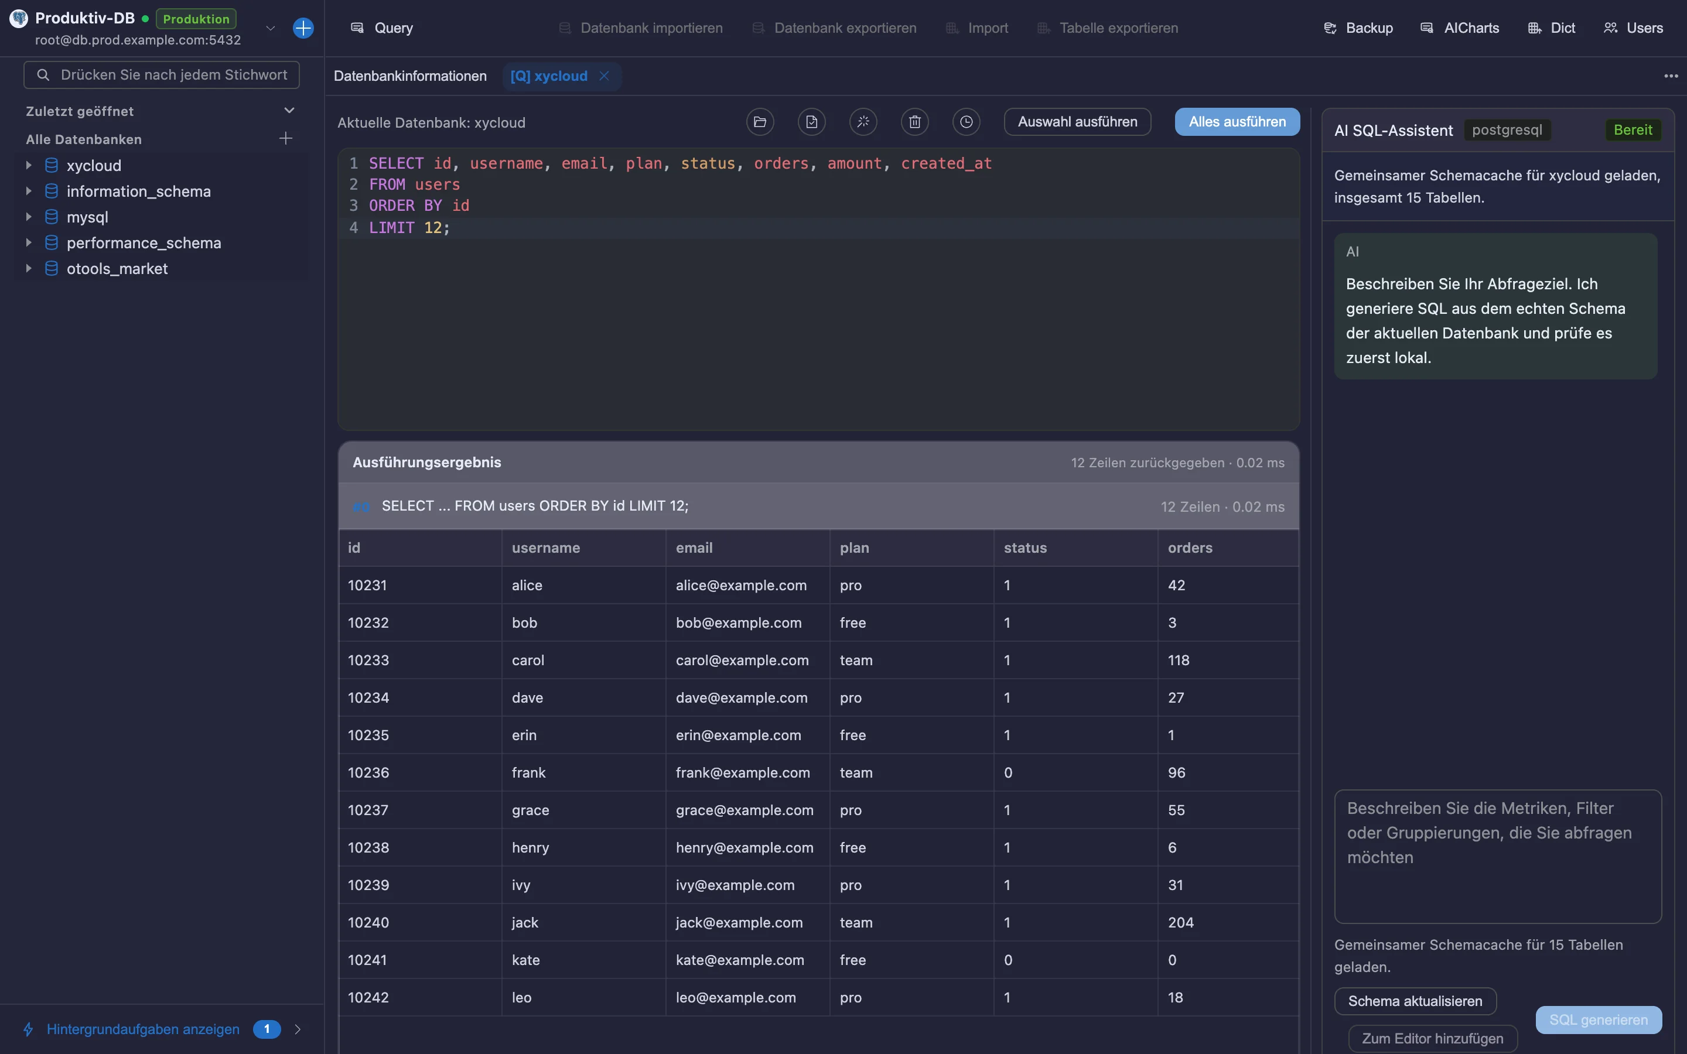Screen dimensions: 1687x1054
Task: Collapse the Zuletzt geöffnet section
Action: point(289,111)
